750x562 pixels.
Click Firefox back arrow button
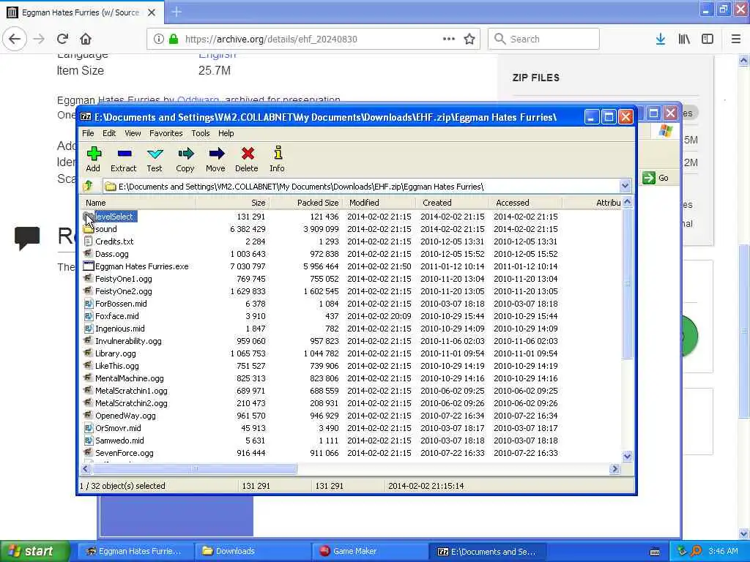point(15,39)
